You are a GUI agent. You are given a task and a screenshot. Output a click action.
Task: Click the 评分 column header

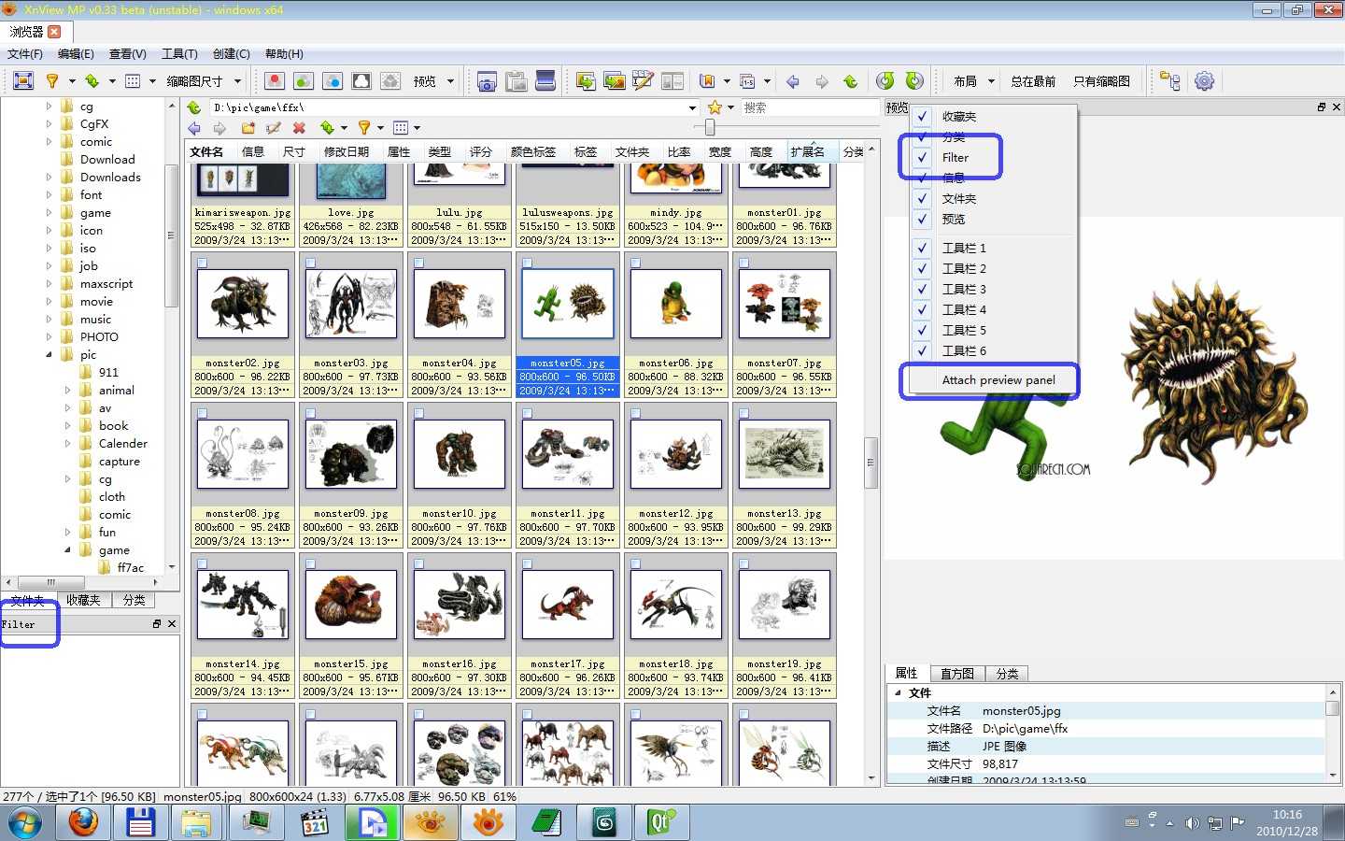click(x=481, y=151)
